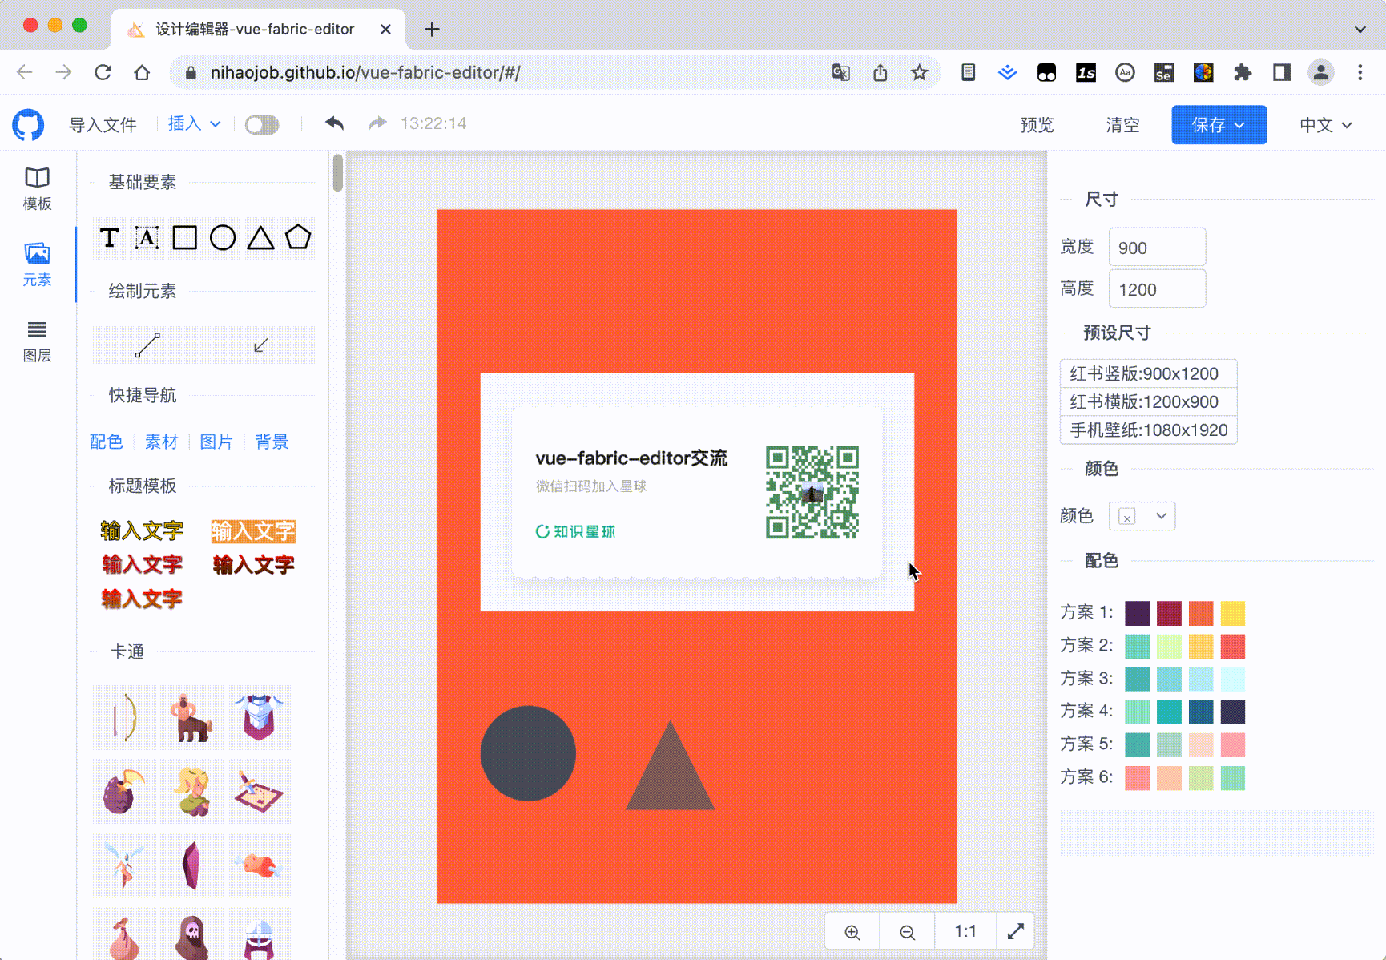1386x960 pixels.
Task: Insert the armor cartoon element
Action: pyautogui.click(x=259, y=717)
